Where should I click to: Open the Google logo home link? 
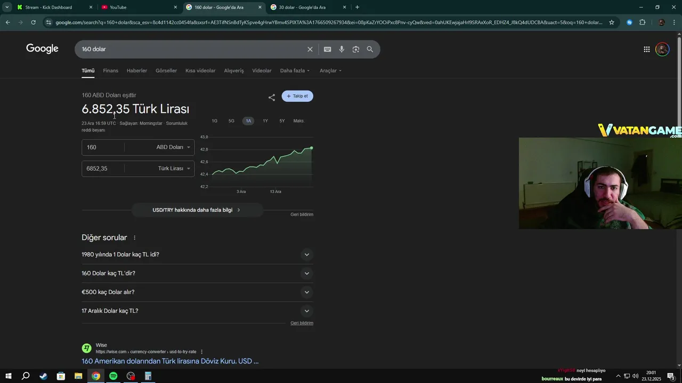click(x=42, y=49)
